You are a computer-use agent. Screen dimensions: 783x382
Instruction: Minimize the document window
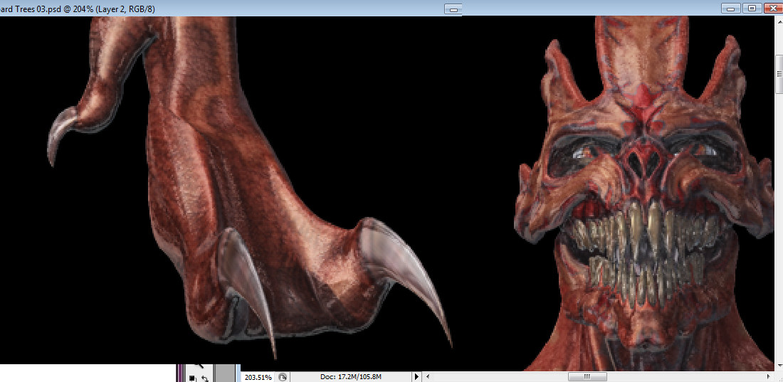pyautogui.click(x=731, y=9)
